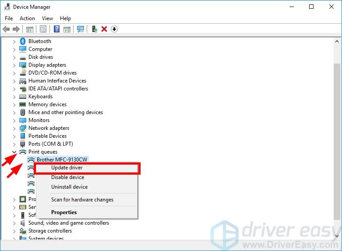This screenshot has width=342, height=251.
Task: Click the Sound, video and game controllers icon
Action: (23, 223)
